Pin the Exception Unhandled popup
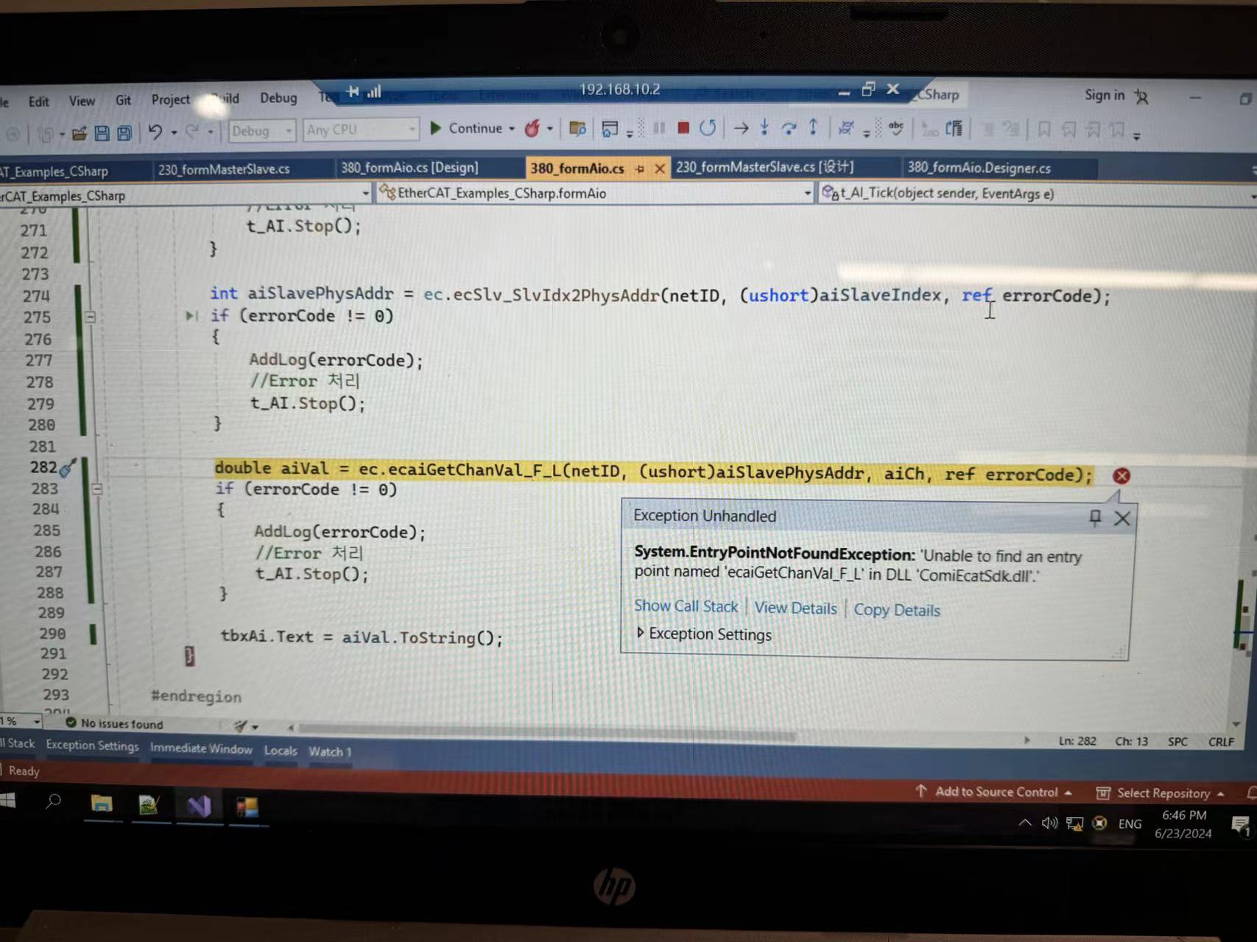 pos(1095,517)
